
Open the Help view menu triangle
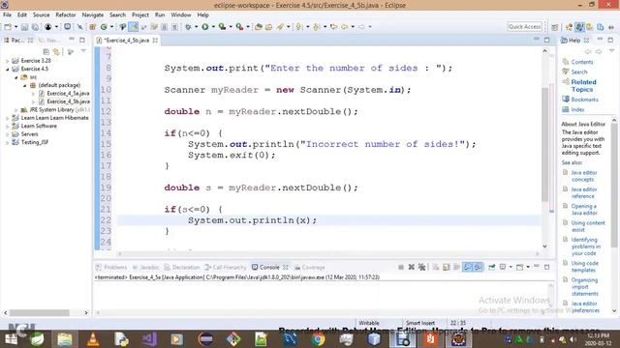tap(611, 51)
